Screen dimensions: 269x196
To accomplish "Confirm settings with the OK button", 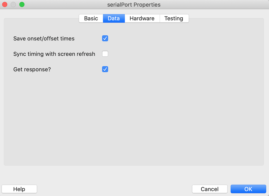I will [x=248, y=189].
